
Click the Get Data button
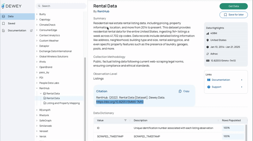point(233,6)
